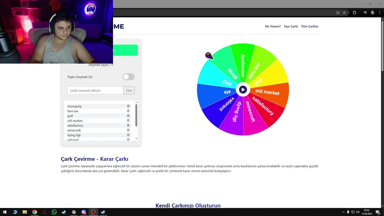Delete minecraft via its trash icon

click(x=128, y=130)
